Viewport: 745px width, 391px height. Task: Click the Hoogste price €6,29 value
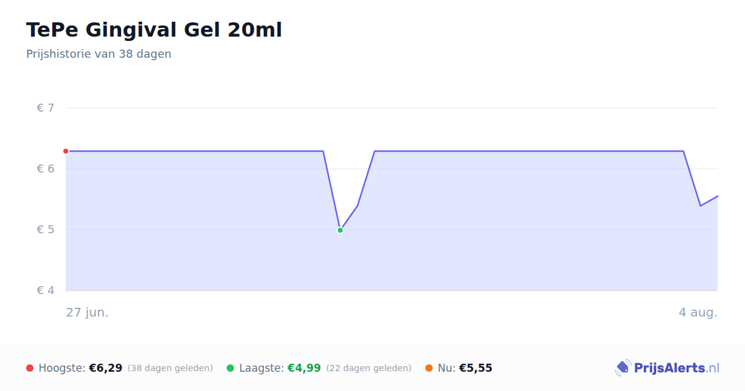(106, 368)
